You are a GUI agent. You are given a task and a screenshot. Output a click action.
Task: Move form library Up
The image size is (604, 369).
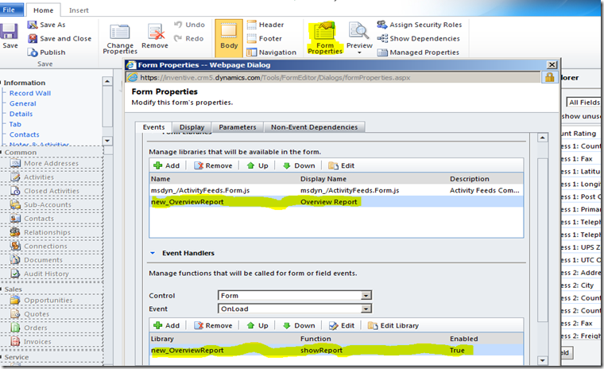click(x=257, y=165)
